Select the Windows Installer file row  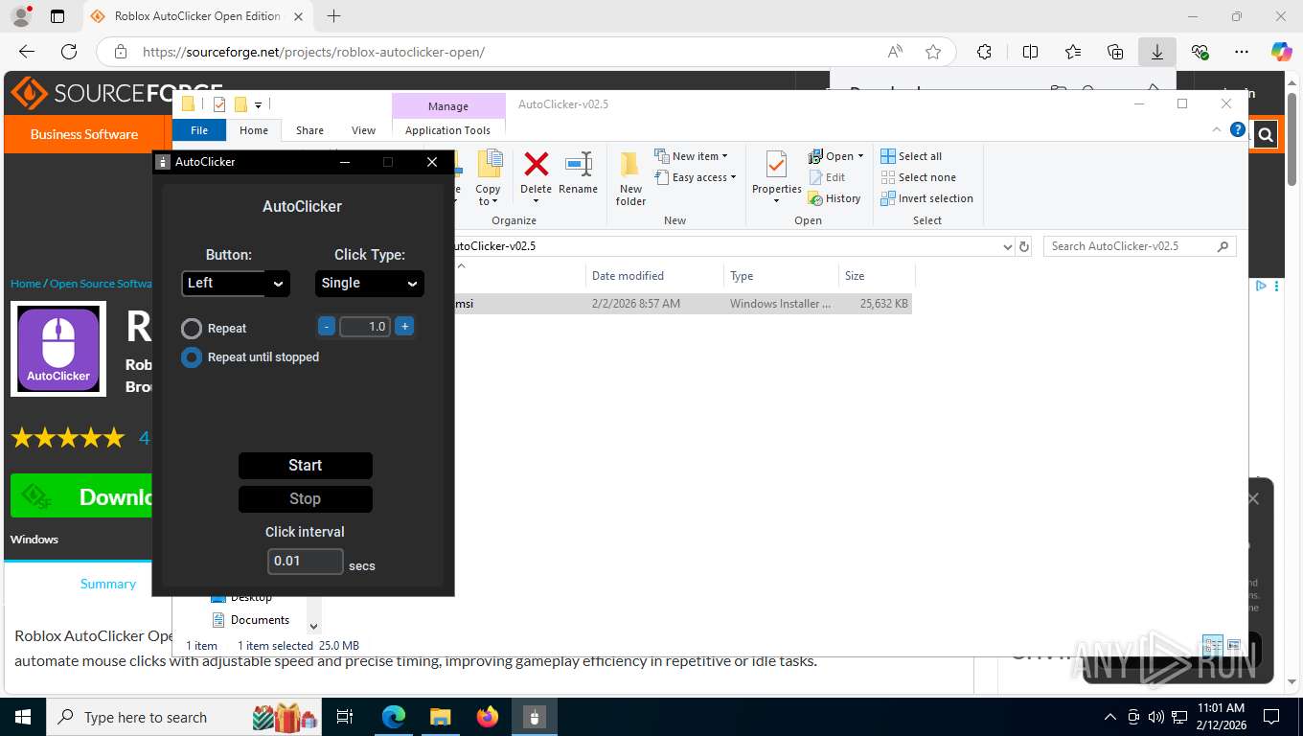[682, 304]
